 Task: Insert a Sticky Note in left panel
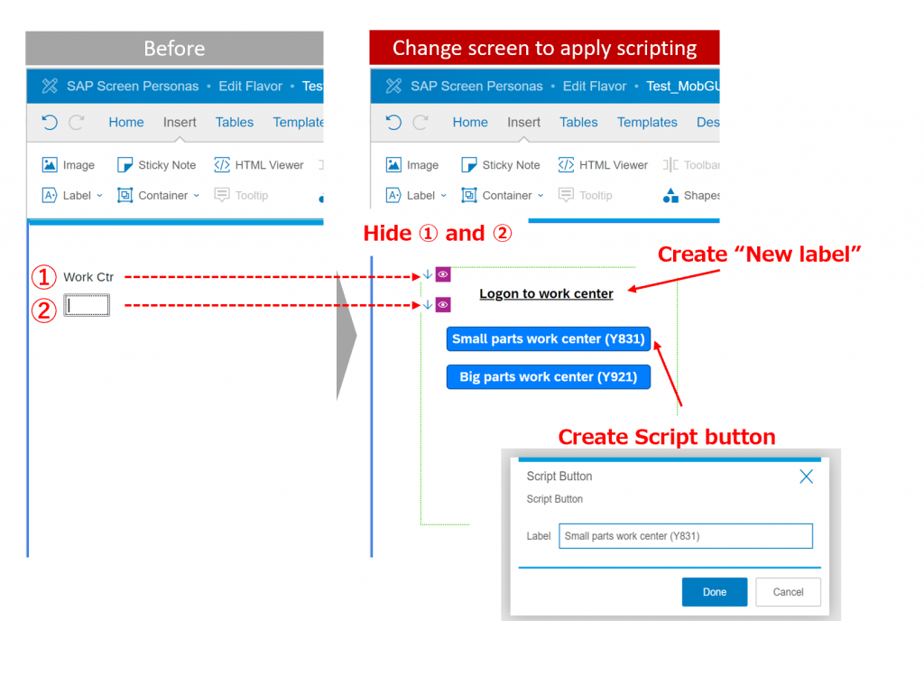point(156,165)
